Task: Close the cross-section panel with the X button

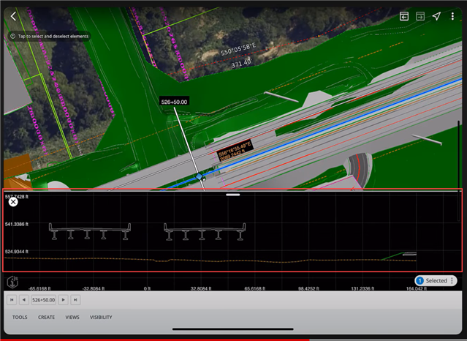Action: coord(13,202)
